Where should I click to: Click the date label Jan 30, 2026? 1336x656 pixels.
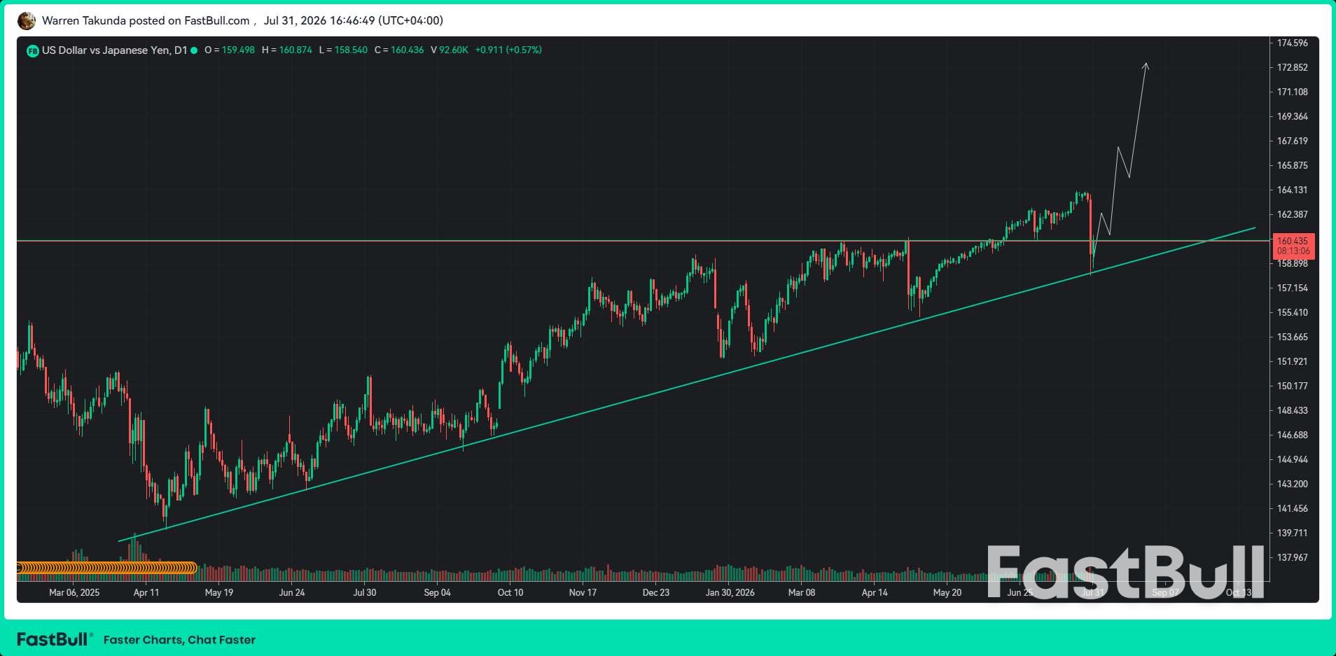pyautogui.click(x=730, y=593)
